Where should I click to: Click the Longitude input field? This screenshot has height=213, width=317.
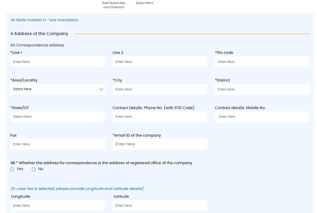[57, 206]
